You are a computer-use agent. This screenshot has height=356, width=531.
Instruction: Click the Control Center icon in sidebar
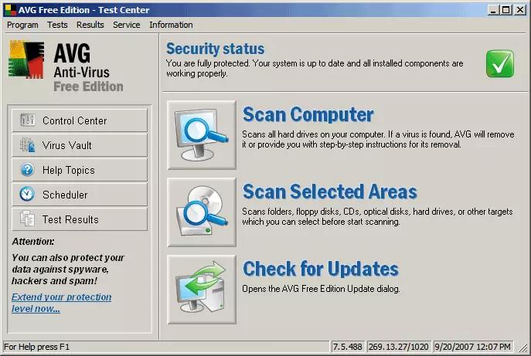pos(28,120)
